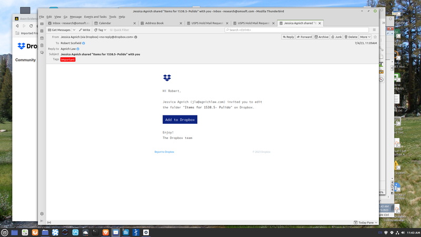The height and width of the screenshot is (237, 421).
Task: Click Robert Scofield contact icon
Action: [84, 43]
